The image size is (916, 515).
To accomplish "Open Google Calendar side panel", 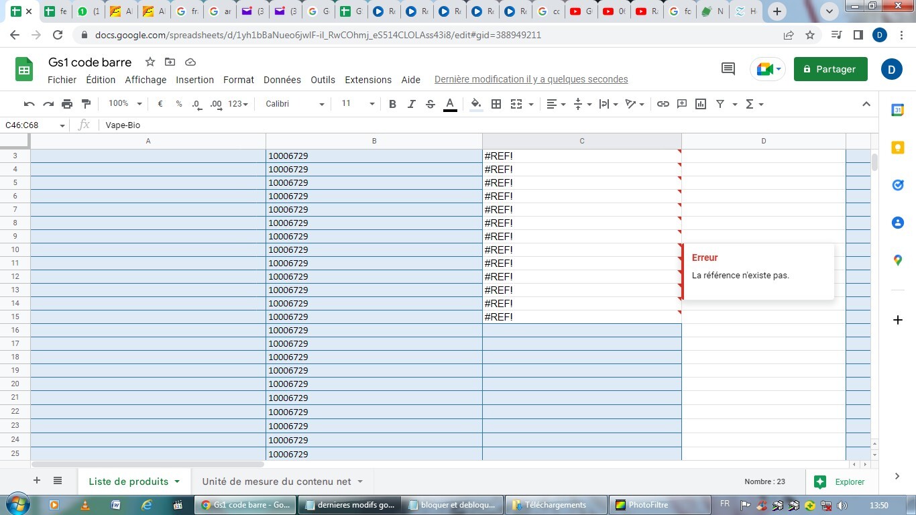I will [x=898, y=111].
